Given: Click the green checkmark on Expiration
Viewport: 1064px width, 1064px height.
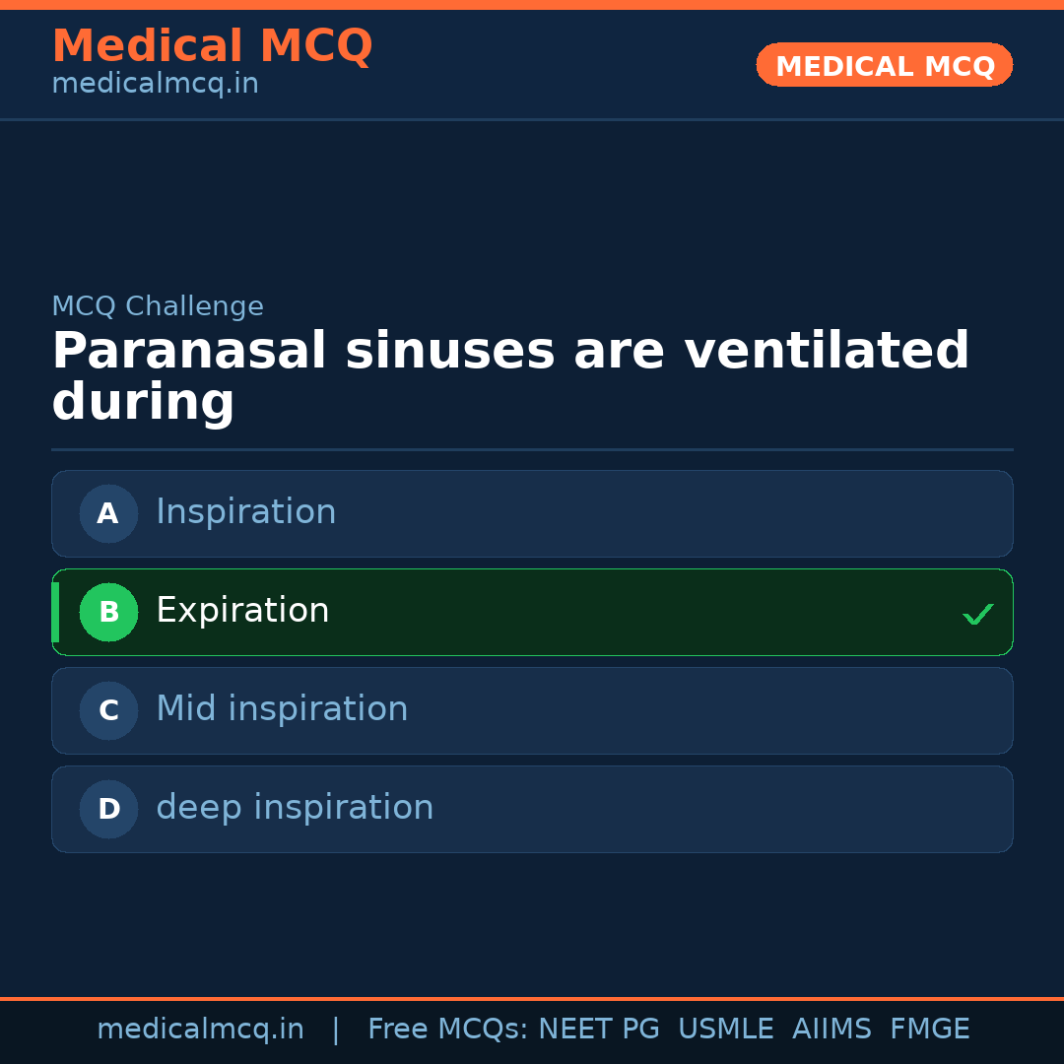Looking at the screenshot, I should (x=977, y=614).
